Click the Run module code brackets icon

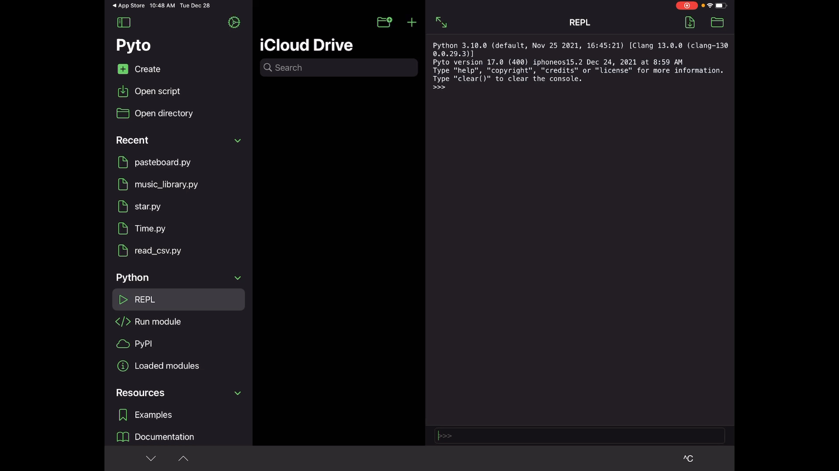[x=123, y=322]
